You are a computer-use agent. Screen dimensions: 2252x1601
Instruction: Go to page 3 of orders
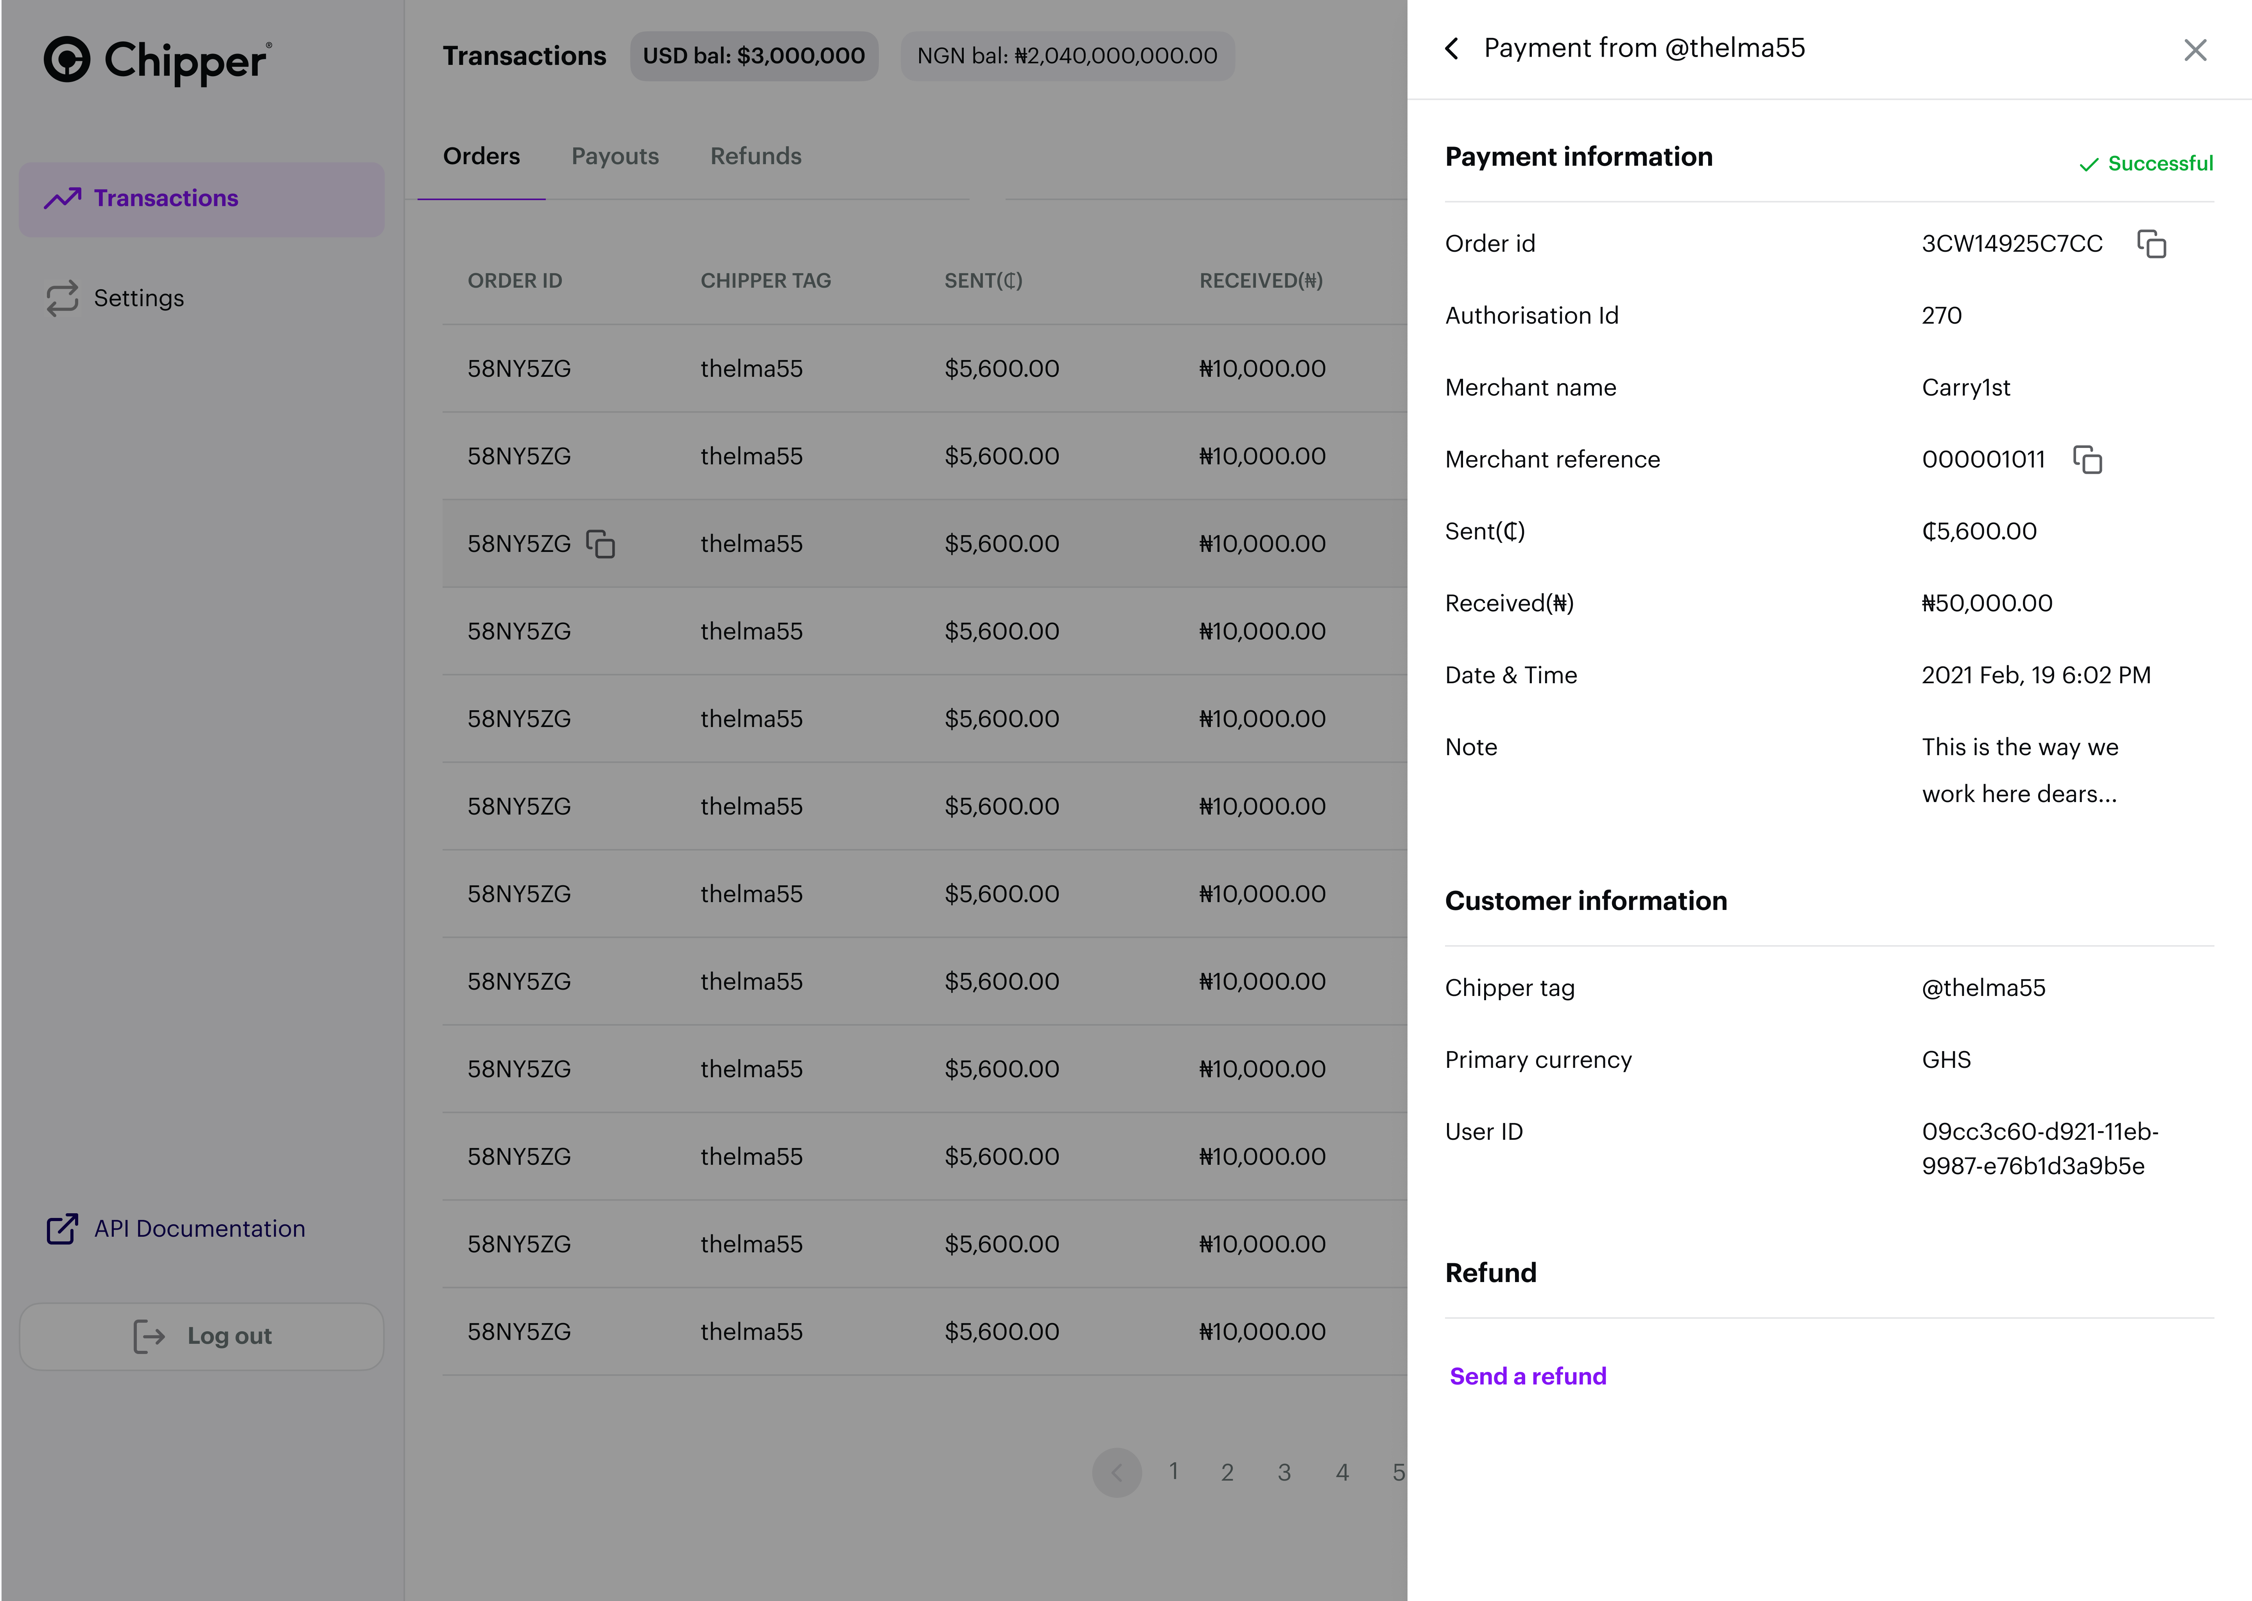tap(1284, 1473)
